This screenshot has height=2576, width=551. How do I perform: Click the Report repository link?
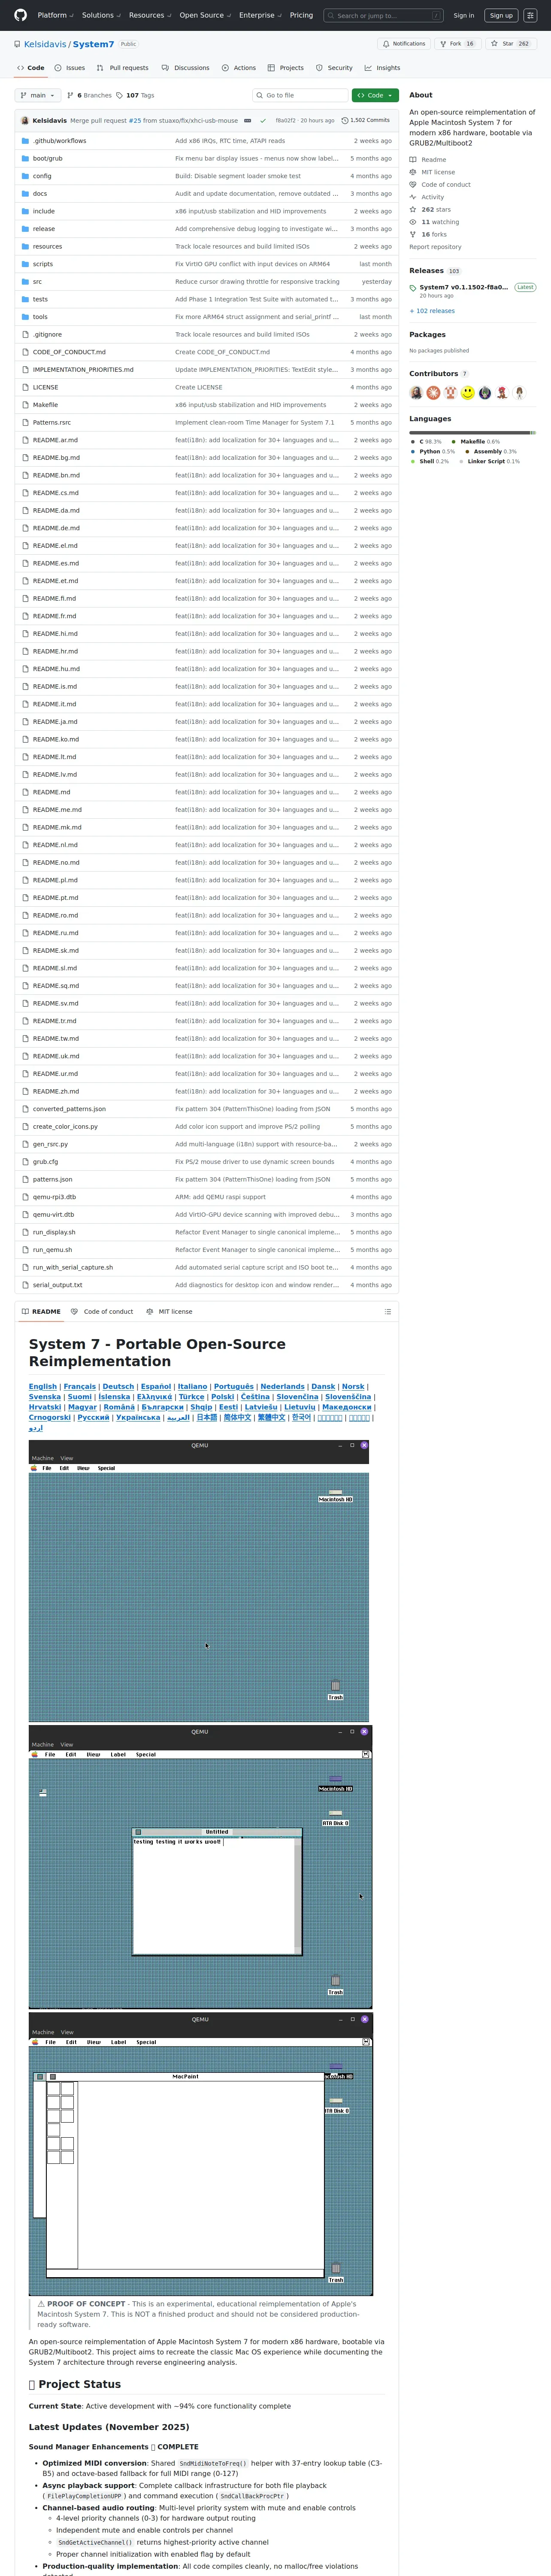tap(435, 247)
